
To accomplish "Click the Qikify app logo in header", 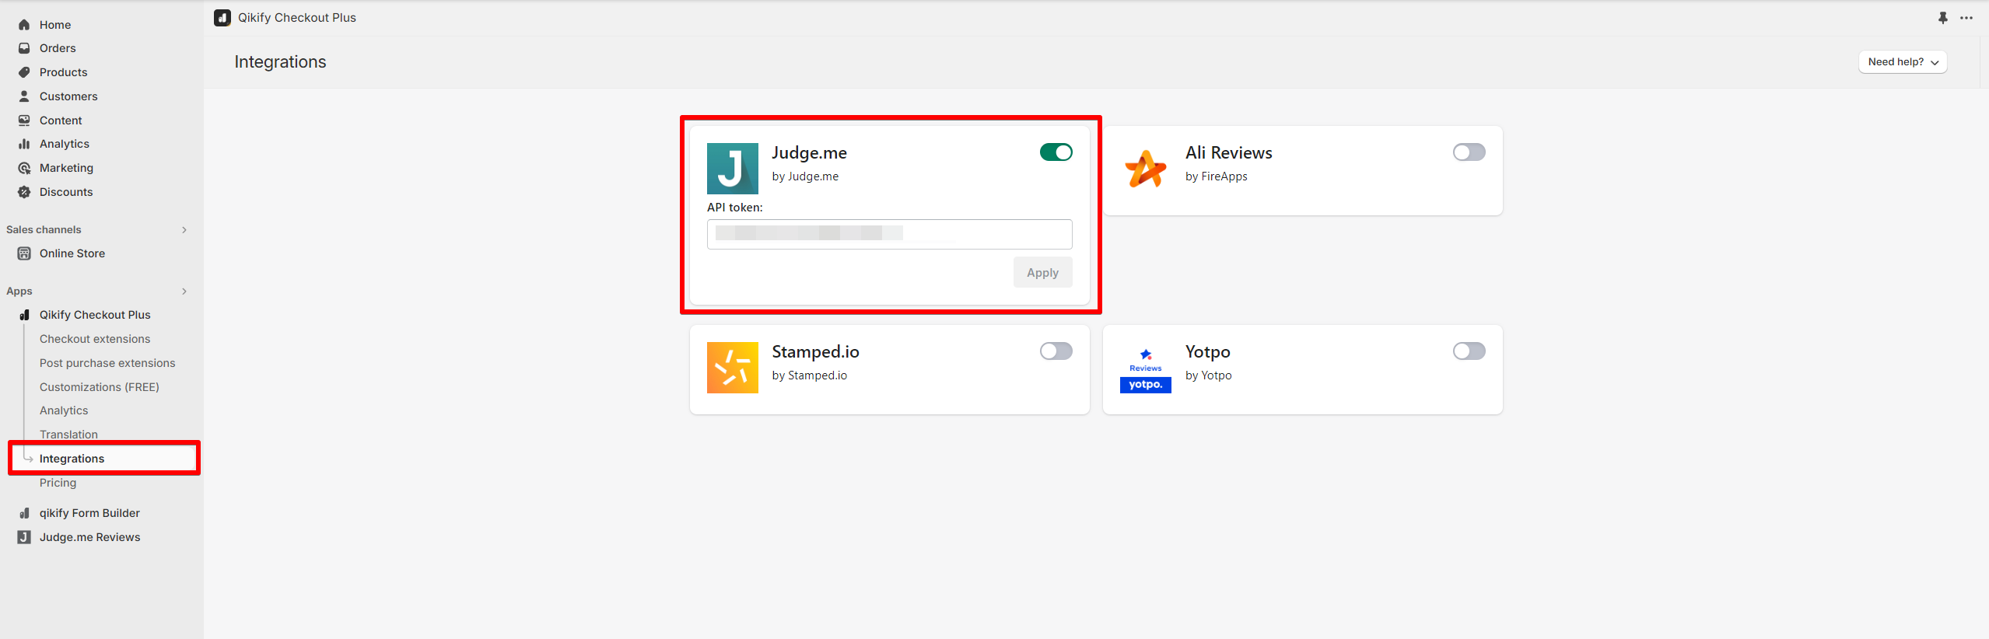I will tap(222, 18).
